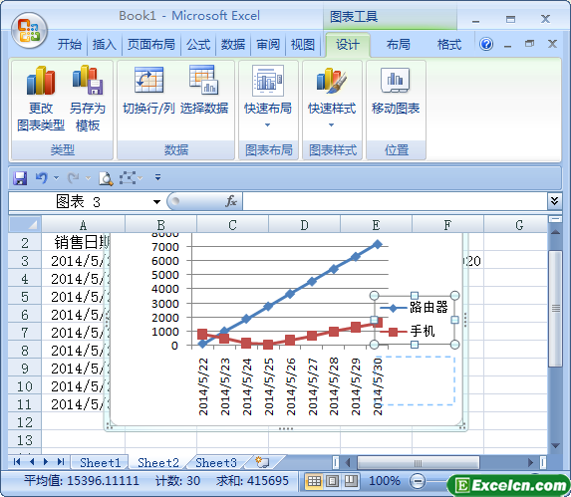Switch to the 公式 tab
The width and height of the screenshot is (571, 497).
198,45
